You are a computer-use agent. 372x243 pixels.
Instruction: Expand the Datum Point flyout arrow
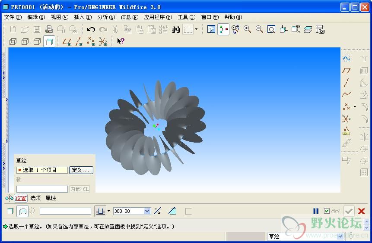355,106
